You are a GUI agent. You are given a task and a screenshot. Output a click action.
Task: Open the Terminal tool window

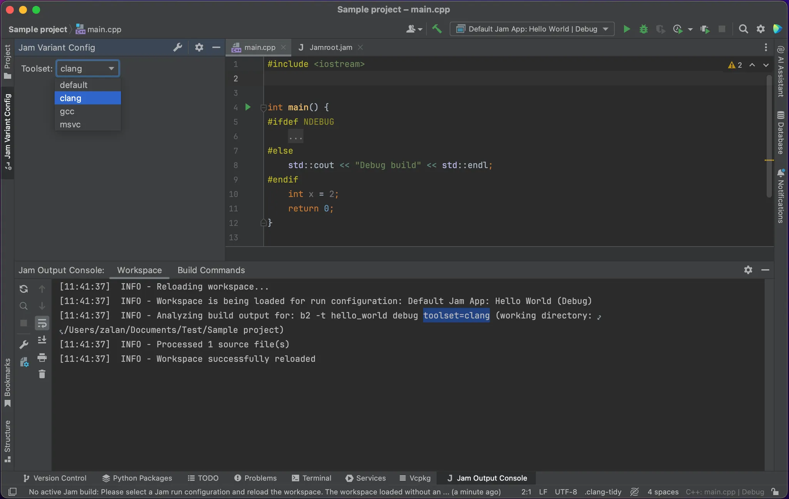pyautogui.click(x=311, y=478)
